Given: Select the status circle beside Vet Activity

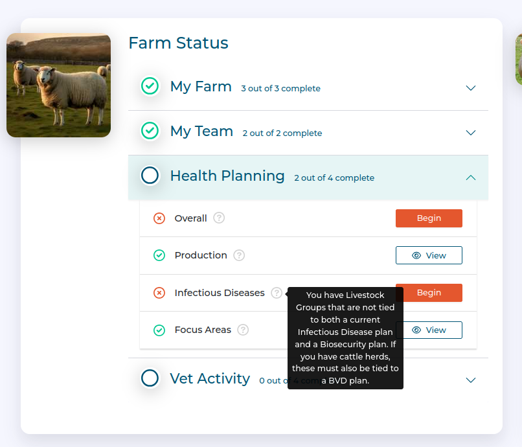Looking at the screenshot, I should [150, 378].
